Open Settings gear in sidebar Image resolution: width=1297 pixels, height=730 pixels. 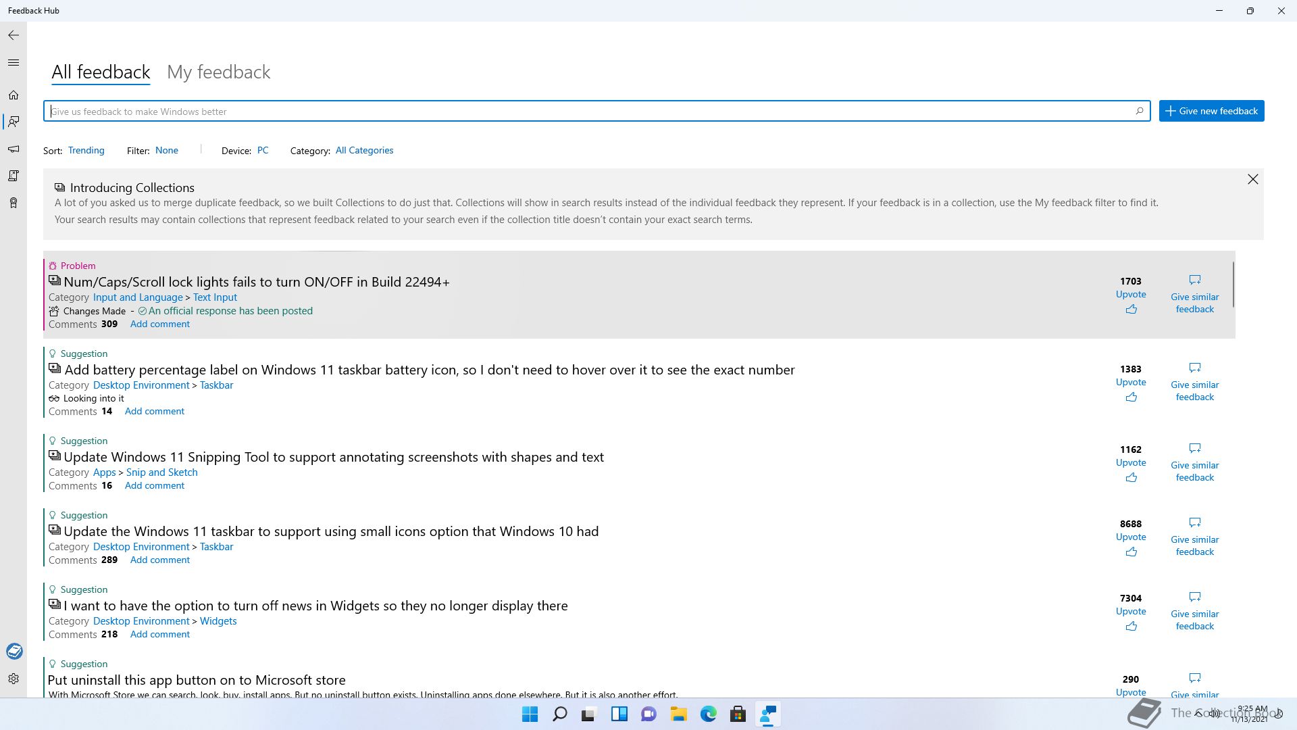[x=14, y=679]
